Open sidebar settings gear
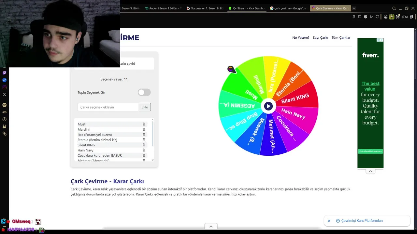The image size is (417, 234). (5, 134)
